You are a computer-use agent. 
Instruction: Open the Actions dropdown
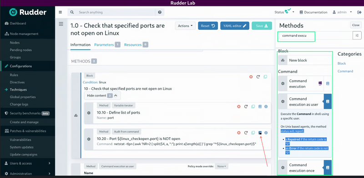185,26
